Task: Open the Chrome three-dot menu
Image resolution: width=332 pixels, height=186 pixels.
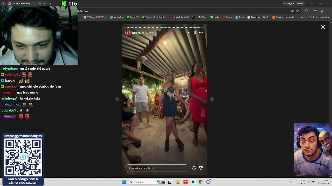Action: [x=328, y=11]
